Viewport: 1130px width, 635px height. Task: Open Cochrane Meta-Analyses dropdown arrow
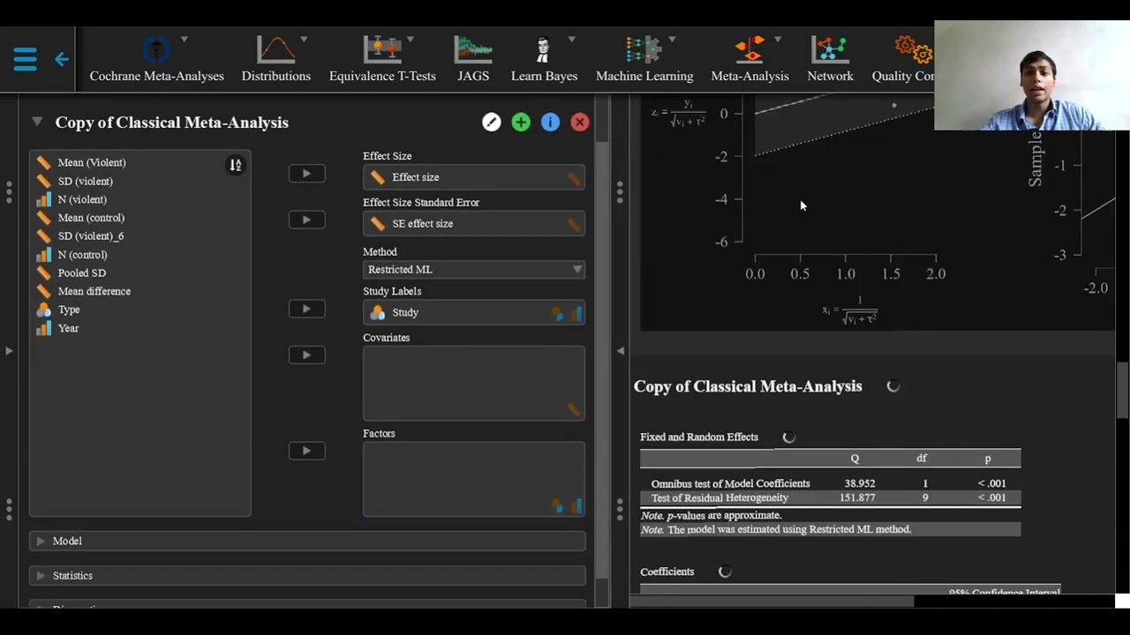coord(185,40)
